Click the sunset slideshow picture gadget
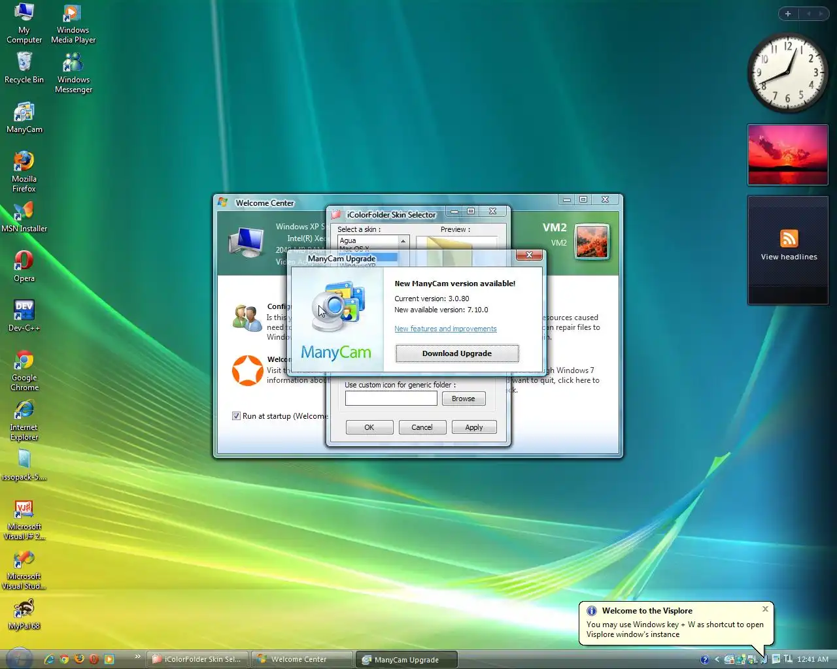The height and width of the screenshot is (669, 837). [788, 155]
